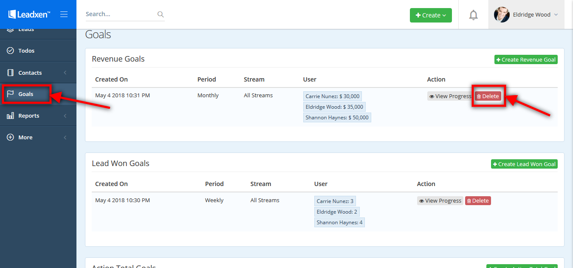Click the Revenue Goals heading
Image resolution: width=573 pixels, height=268 pixels.
point(118,59)
